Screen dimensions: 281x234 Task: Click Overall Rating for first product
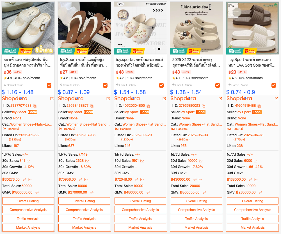coord(28,201)
